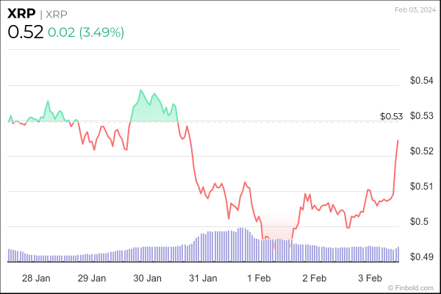Click the 0.52 current price value
The image size is (441, 294).
(24, 32)
